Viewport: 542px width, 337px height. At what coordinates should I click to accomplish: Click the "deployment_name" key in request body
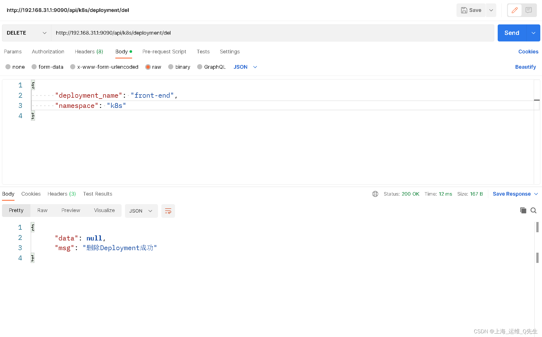coord(89,95)
